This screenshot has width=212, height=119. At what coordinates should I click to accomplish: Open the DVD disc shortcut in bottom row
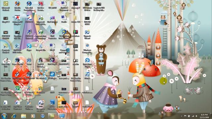40,103
